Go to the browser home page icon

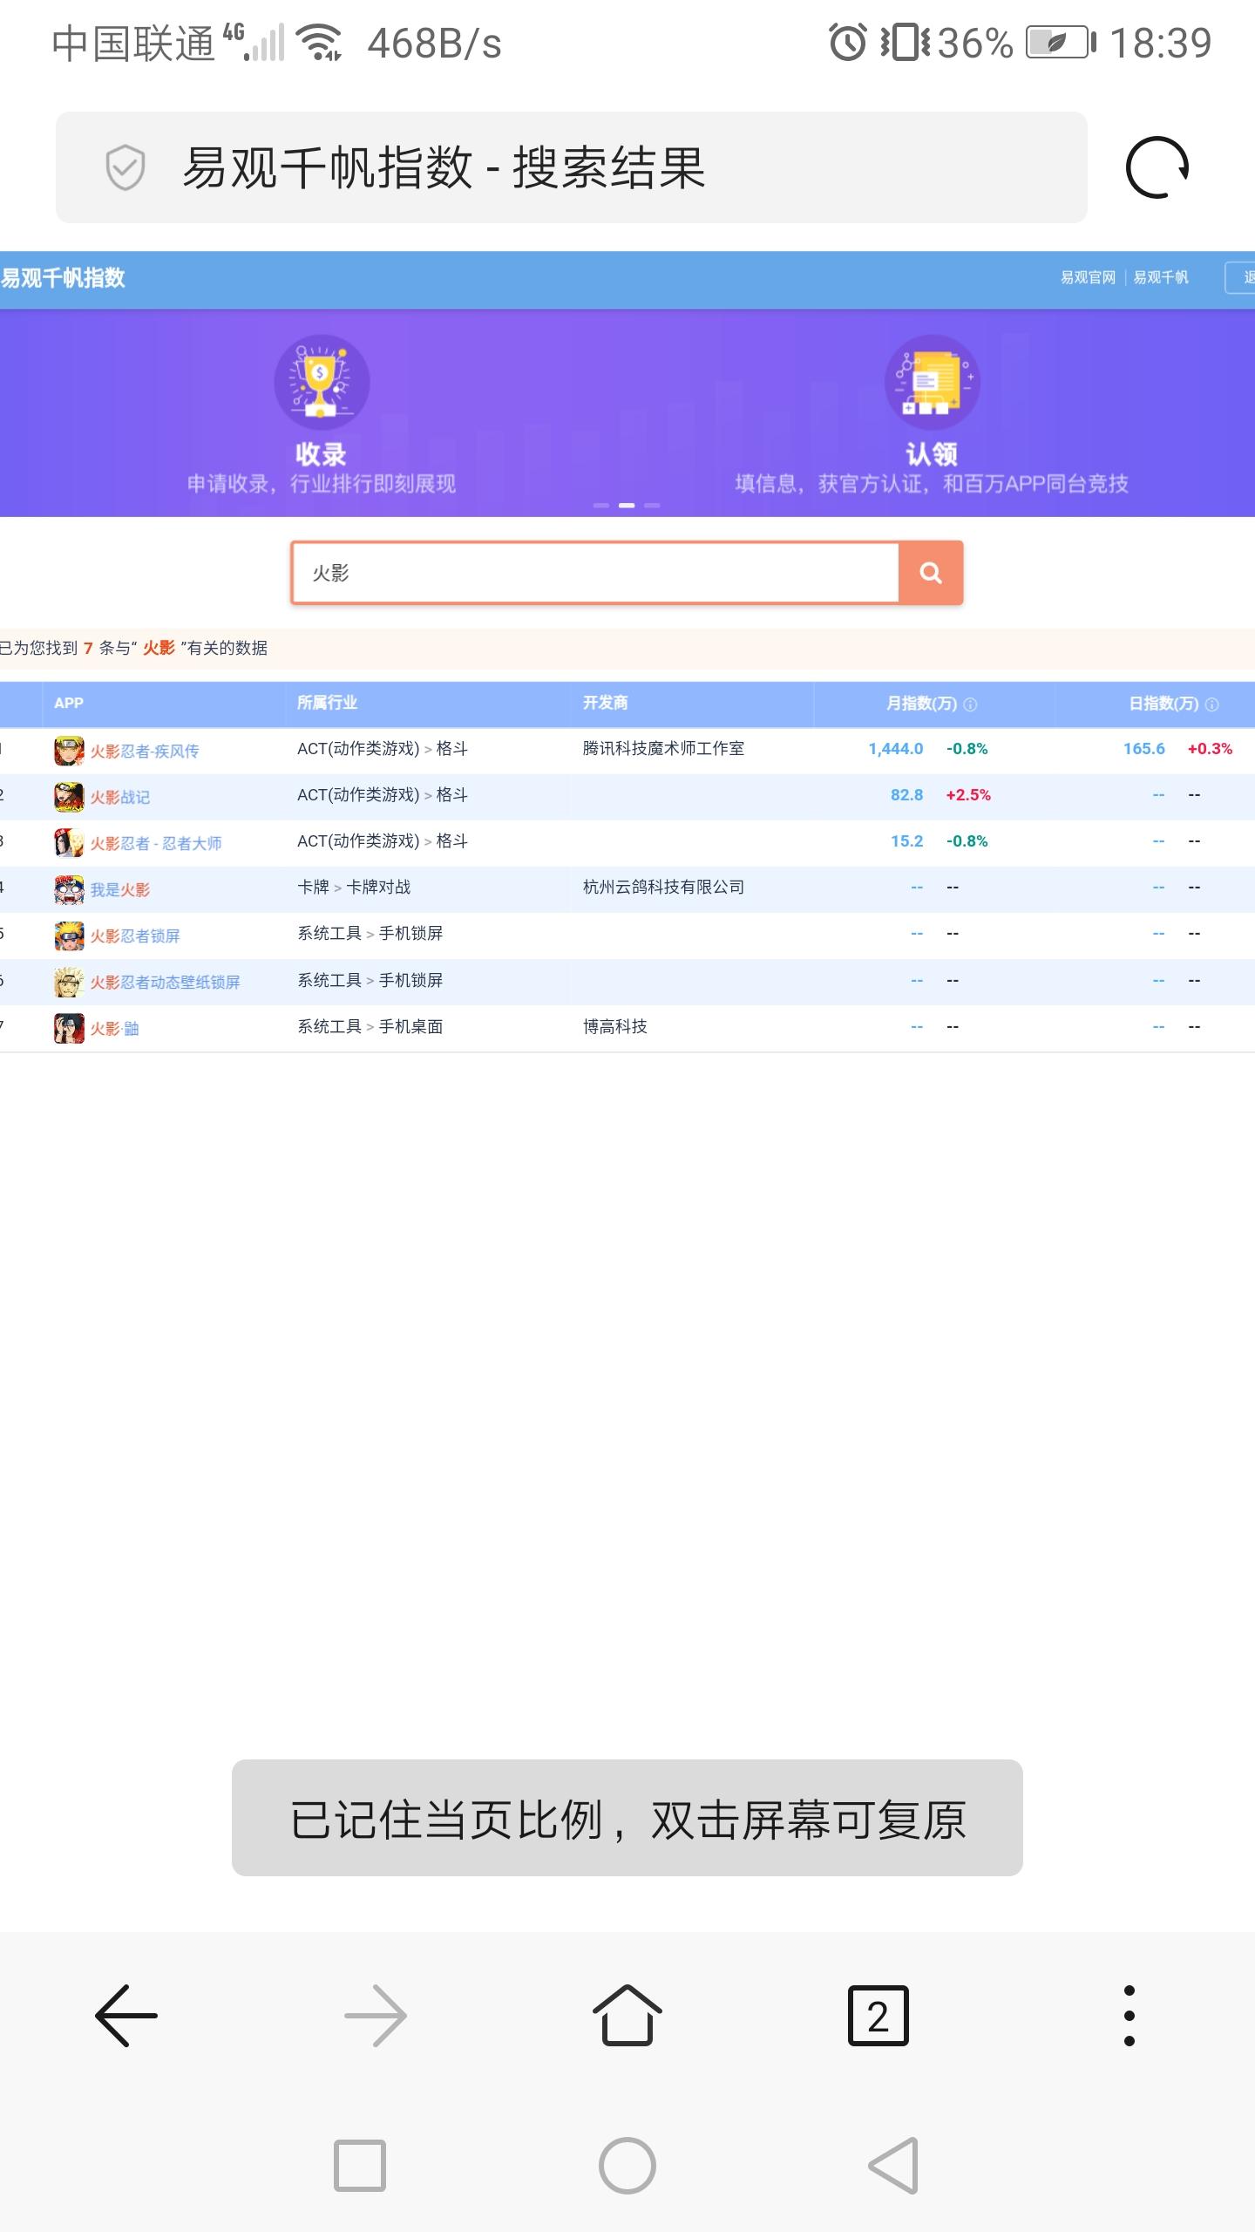[627, 2014]
